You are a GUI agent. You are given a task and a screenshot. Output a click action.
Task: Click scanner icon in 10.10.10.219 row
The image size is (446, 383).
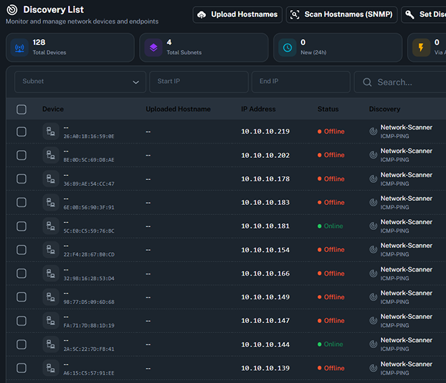point(373,131)
